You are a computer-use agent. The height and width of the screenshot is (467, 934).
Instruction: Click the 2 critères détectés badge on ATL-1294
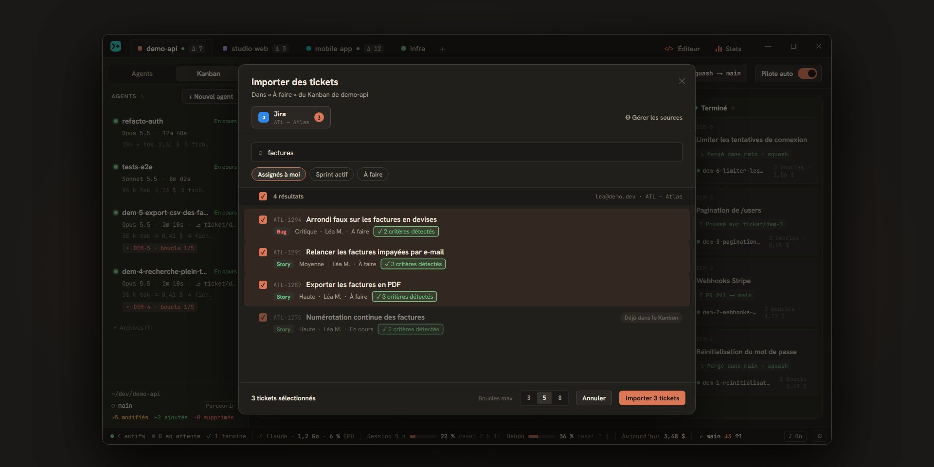click(406, 232)
